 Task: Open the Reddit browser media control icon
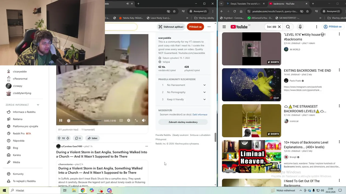[x=183, y=11]
